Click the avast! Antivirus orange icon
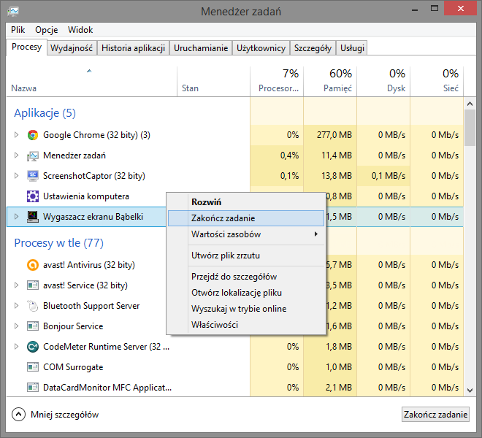 [x=33, y=265]
